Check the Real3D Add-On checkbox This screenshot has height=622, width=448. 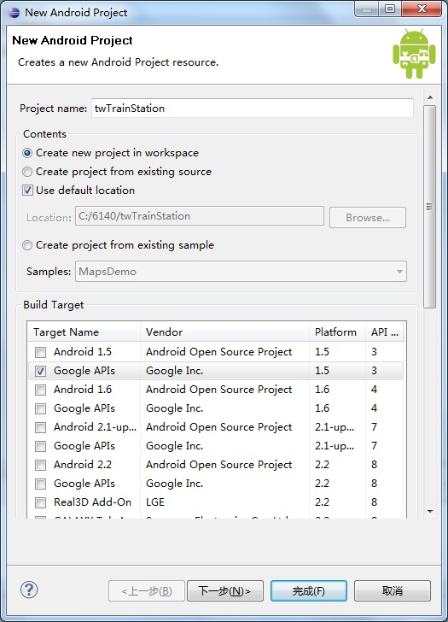pyautogui.click(x=40, y=502)
